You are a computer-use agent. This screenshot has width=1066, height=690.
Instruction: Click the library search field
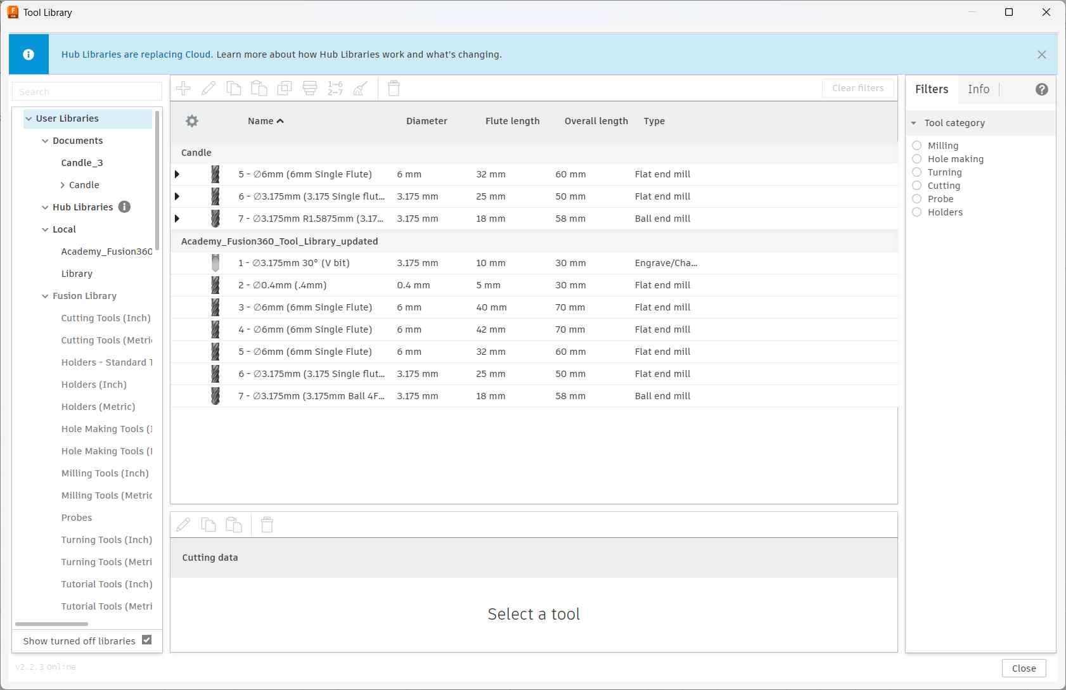[87, 91]
